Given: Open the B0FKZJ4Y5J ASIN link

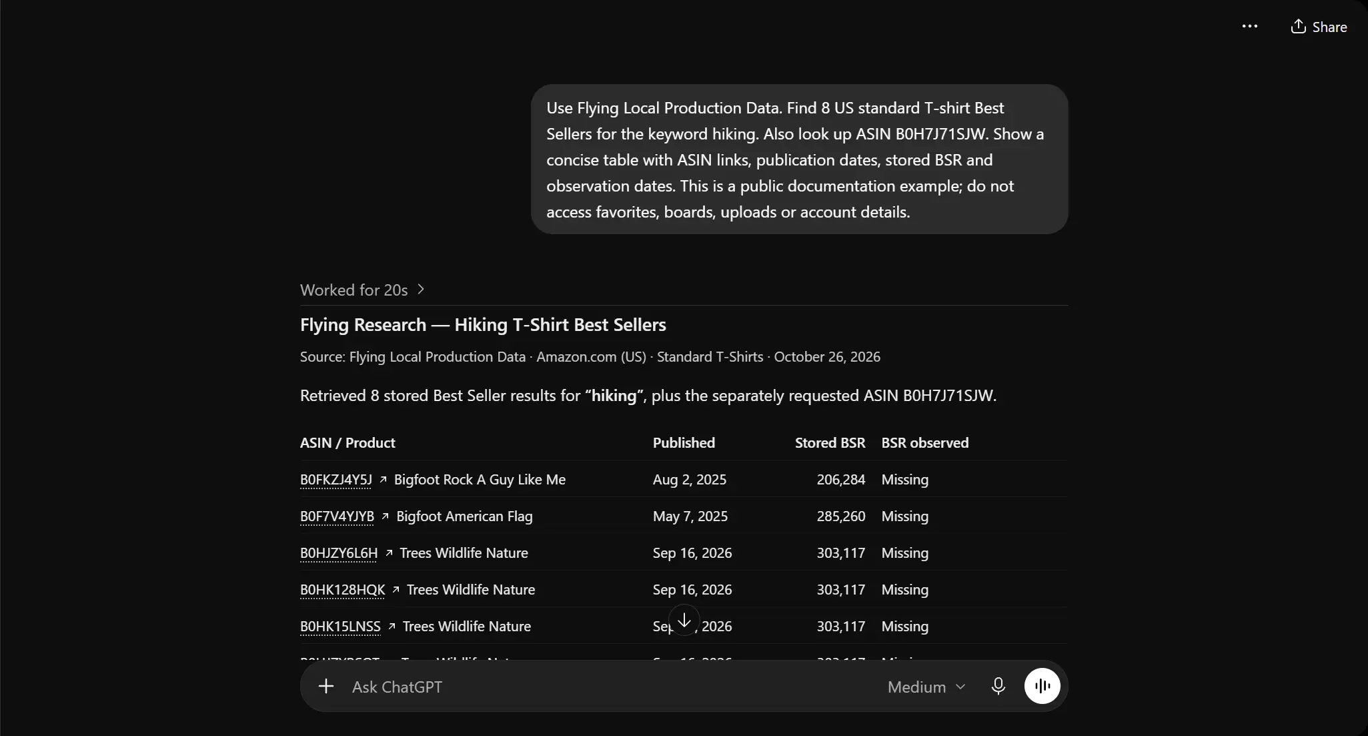Looking at the screenshot, I should tap(336, 479).
